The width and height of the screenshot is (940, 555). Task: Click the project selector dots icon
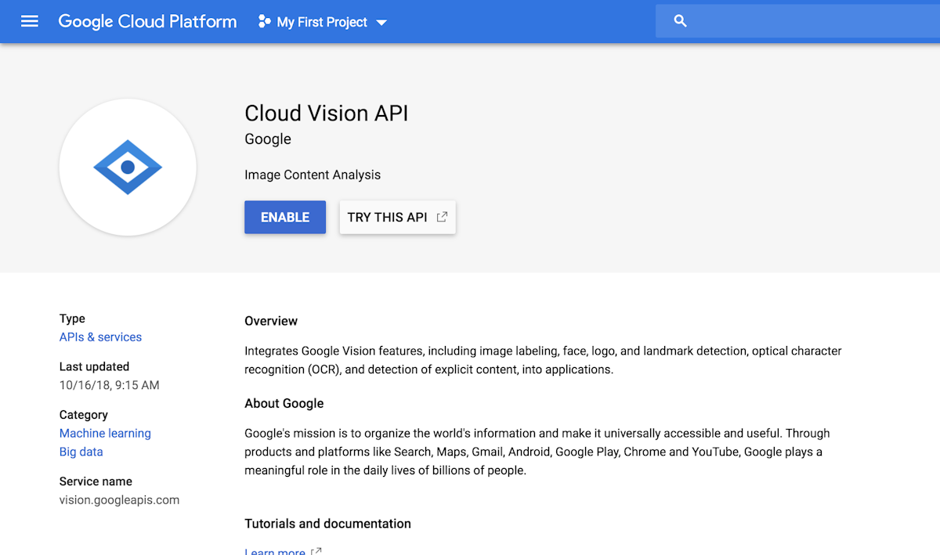pyautogui.click(x=264, y=22)
